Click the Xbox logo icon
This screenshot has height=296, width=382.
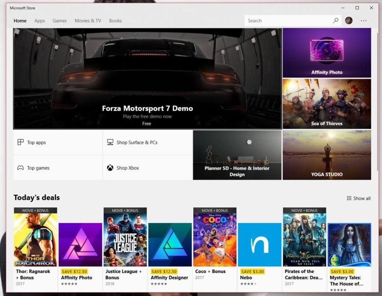point(110,168)
